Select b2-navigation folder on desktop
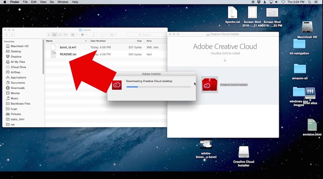The image size is (323, 179). [x=299, y=47]
